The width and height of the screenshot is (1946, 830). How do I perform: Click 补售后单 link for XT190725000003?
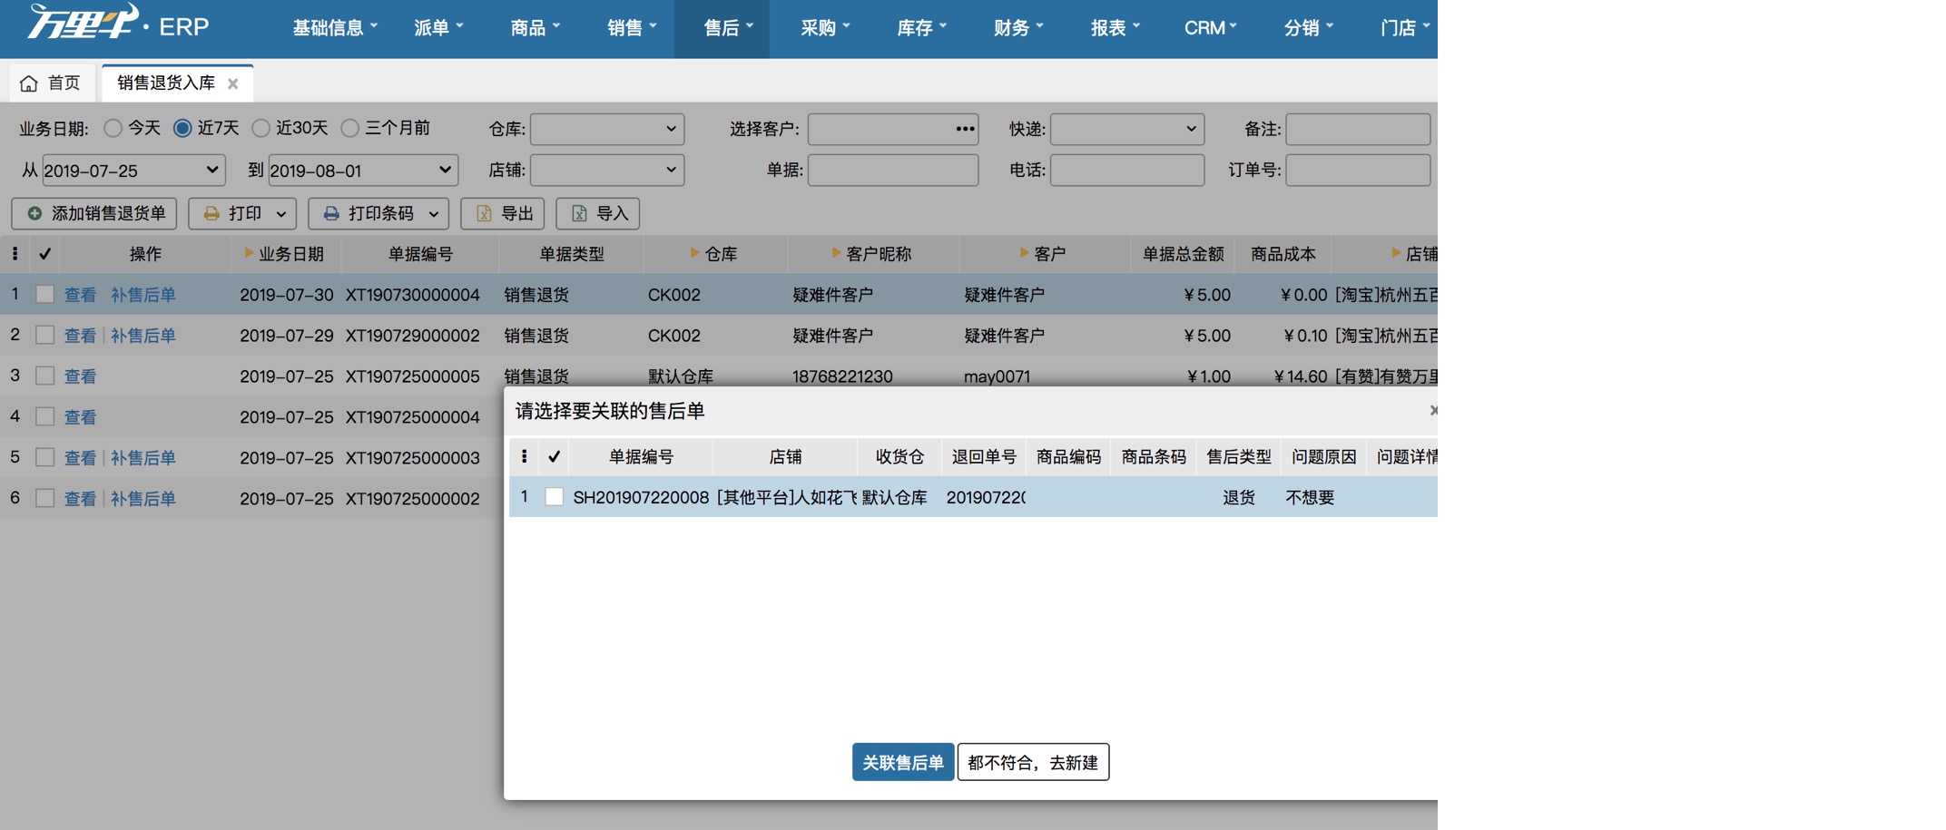tap(143, 458)
